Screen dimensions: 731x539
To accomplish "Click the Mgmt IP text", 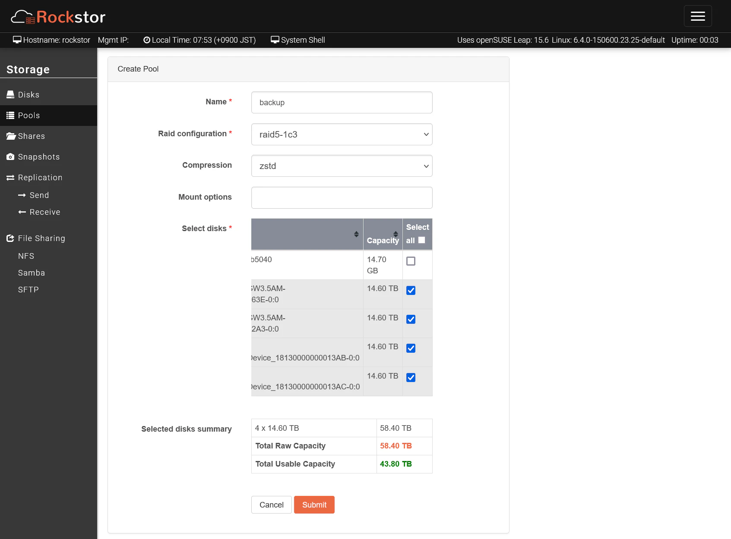I will (113, 40).
